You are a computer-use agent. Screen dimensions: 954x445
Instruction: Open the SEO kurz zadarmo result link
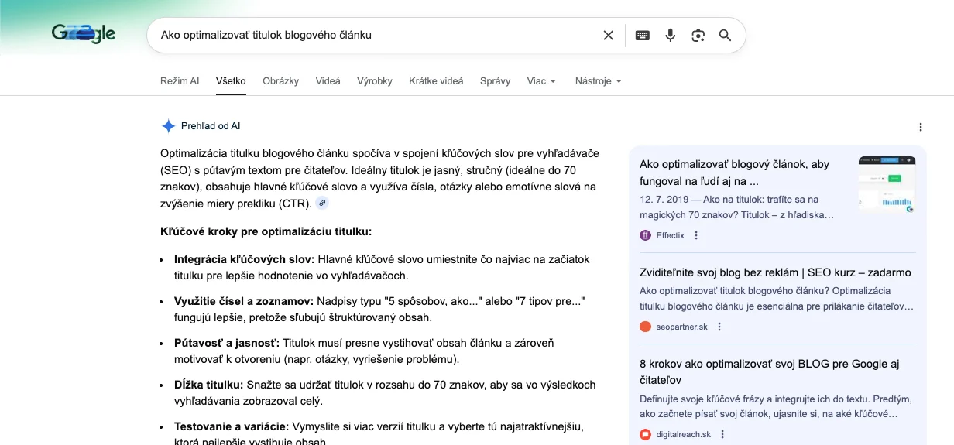click(x=775, y=272)
